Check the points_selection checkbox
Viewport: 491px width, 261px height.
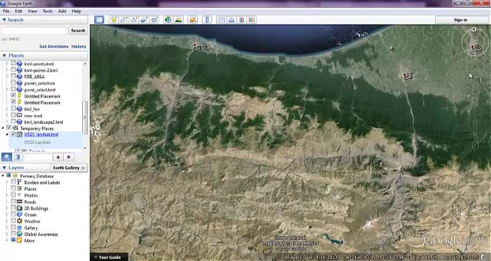(x=13, y=83)
